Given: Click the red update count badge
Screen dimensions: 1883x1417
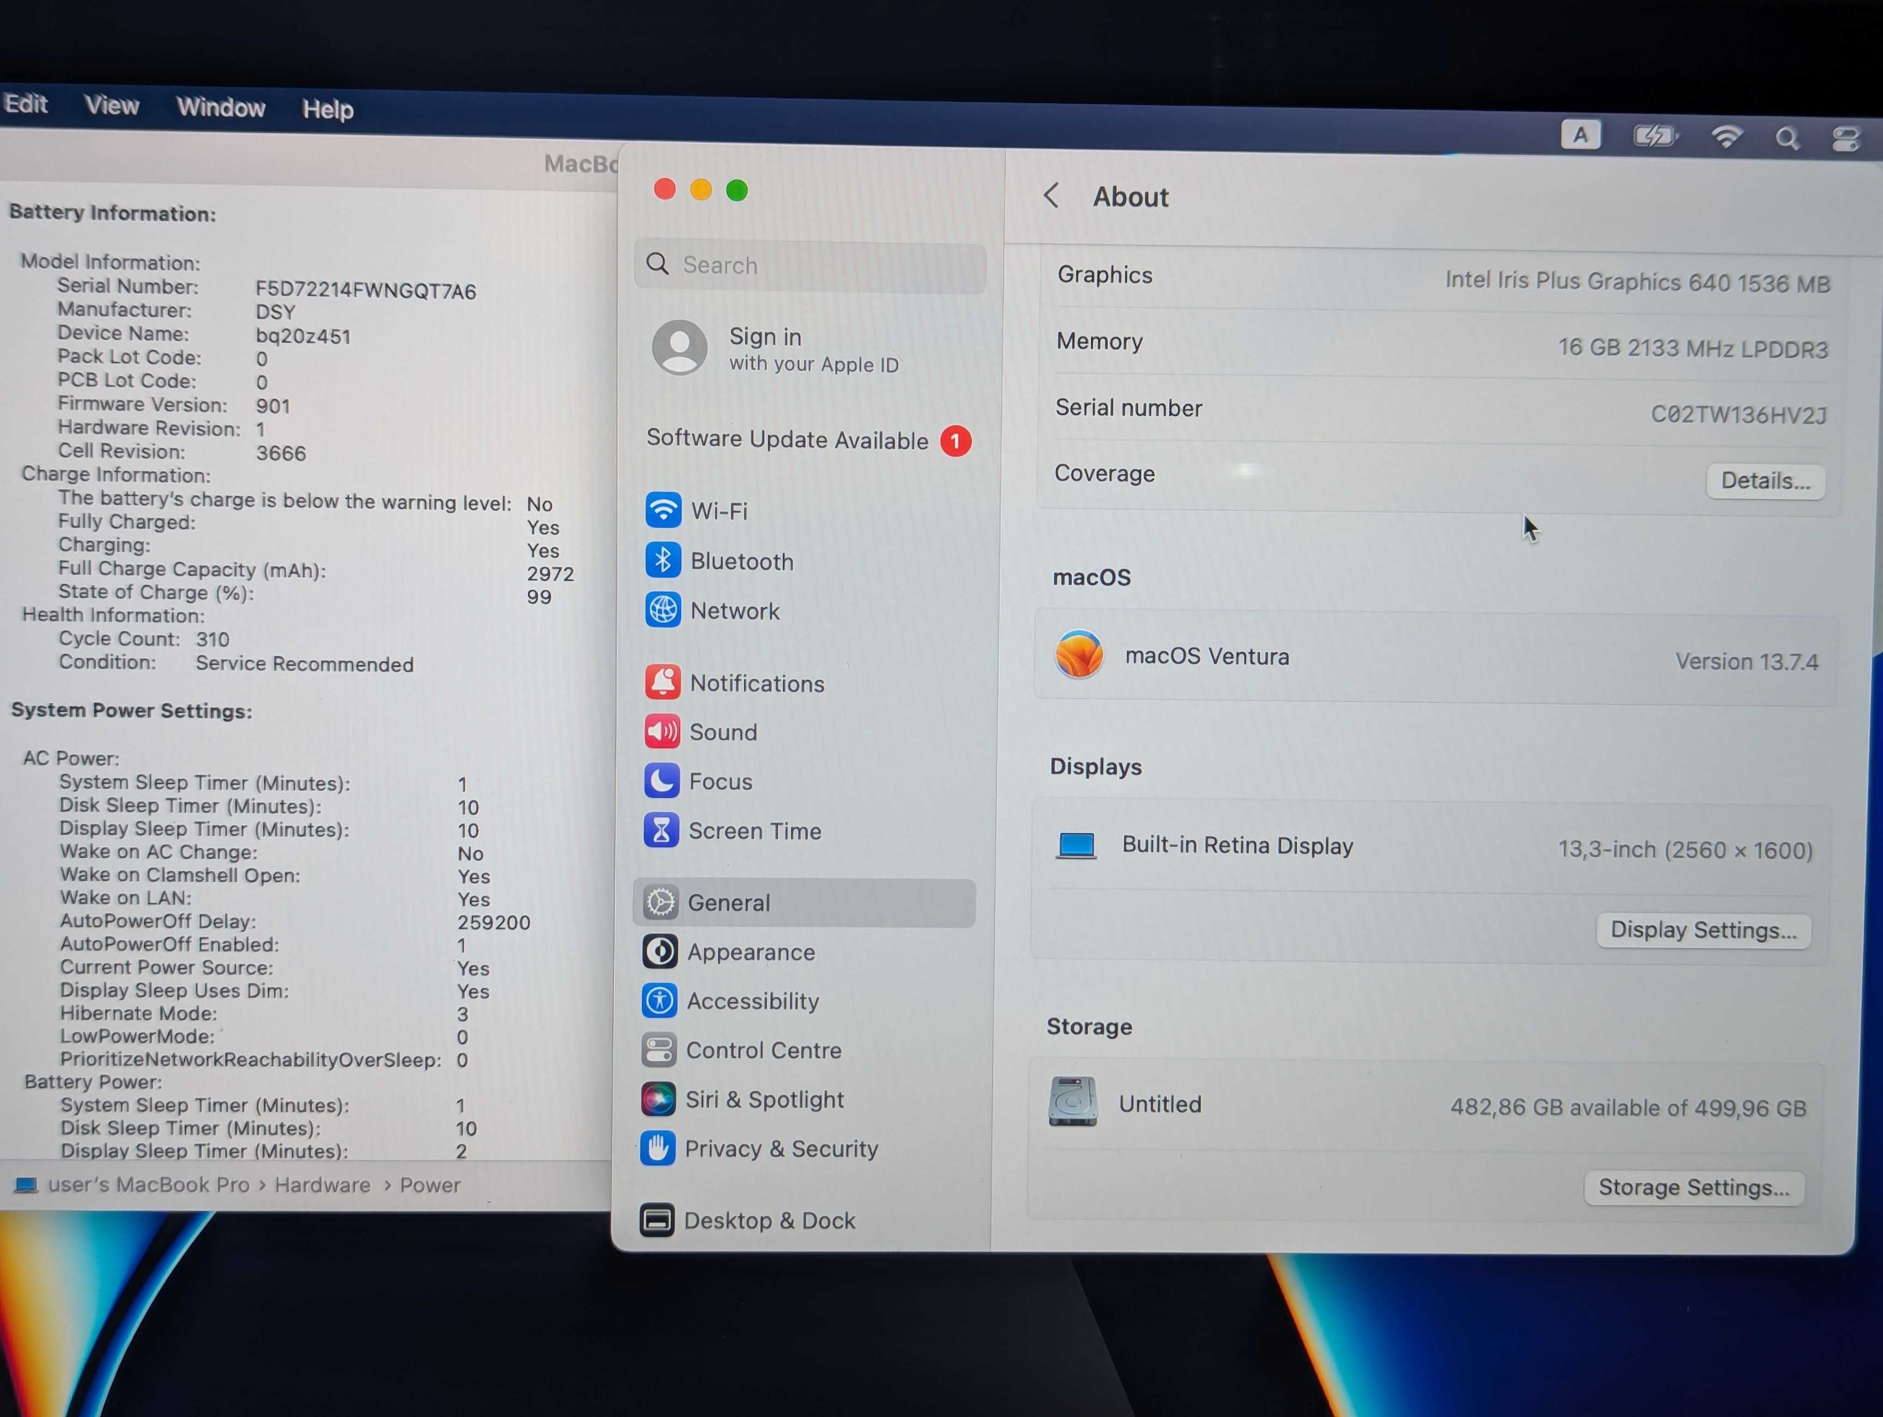Looking at the screenshot, I should [x=955, y=441].
